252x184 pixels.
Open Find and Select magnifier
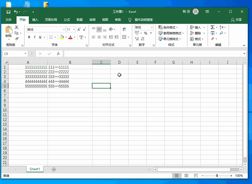point(221,33)
